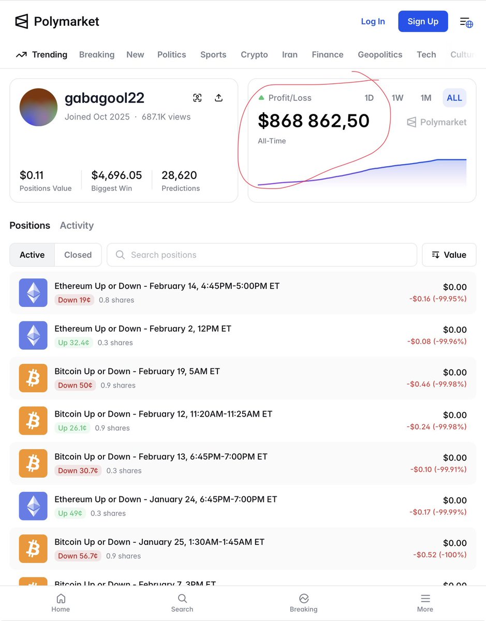Switch to the Positions tab
This screenshot has height=621, width=486.
click(x=30, y=226)
